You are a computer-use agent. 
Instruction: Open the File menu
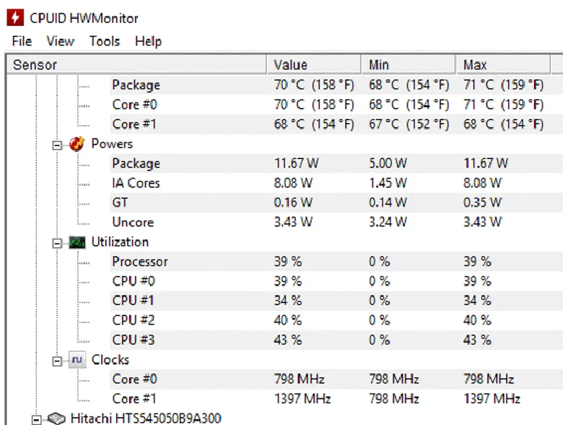(x=22, y=41)
